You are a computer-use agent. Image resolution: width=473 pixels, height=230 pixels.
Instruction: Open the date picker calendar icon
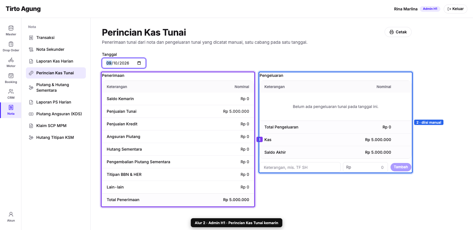click(139, 63)
